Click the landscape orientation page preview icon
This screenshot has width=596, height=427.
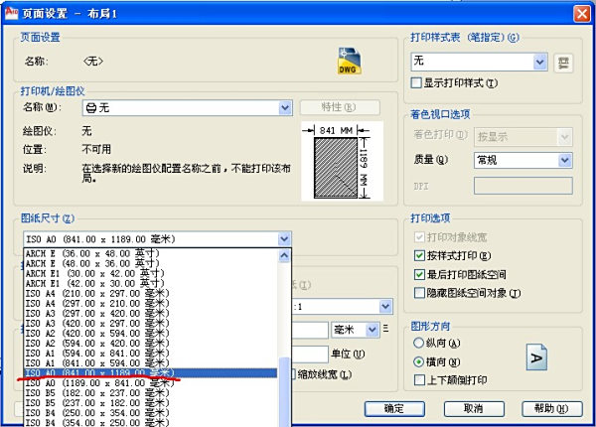coord(536,357)
